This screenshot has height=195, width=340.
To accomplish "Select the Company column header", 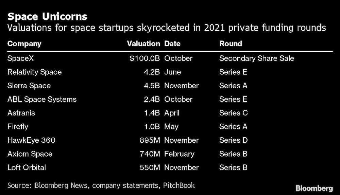I will tap(24, 43).
